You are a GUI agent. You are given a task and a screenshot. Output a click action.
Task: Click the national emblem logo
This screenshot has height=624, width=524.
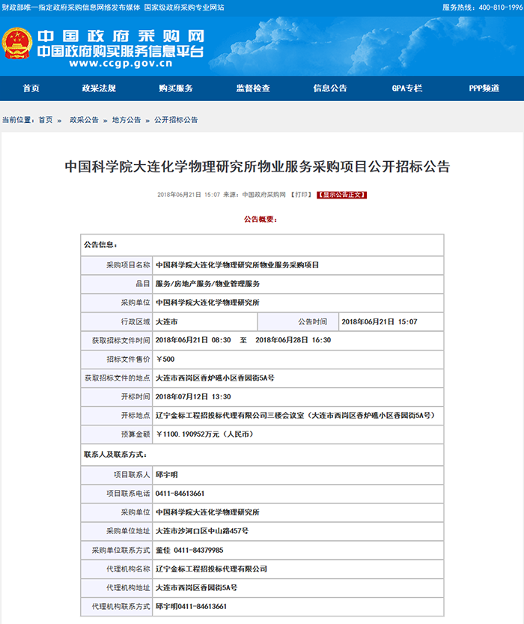[x=17, y=44]
